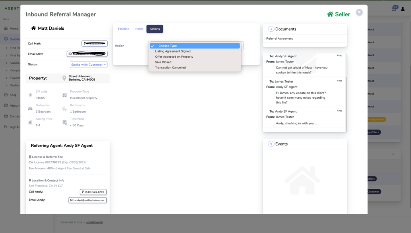Click the ZIP code icon
Screen dimensions: 411x233
pos(31,95)
